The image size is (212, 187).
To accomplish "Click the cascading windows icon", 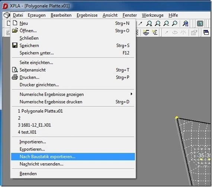I will click(206, 33).
